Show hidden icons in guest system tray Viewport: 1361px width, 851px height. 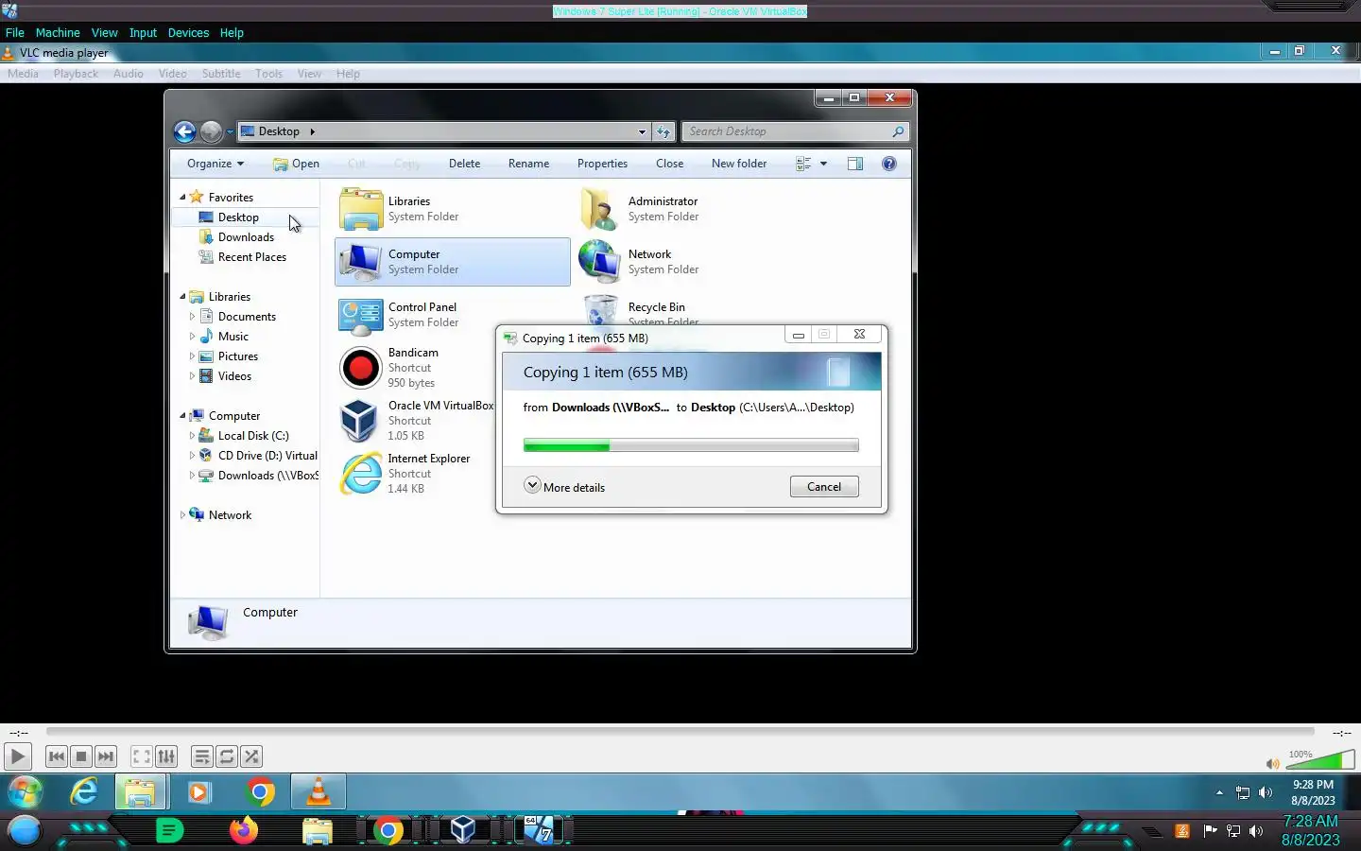(1219, 792)
